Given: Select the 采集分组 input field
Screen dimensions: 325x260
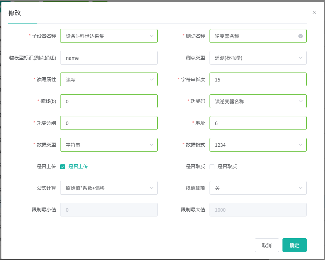Looking at the screenshot, I should [x=109, y=123].
